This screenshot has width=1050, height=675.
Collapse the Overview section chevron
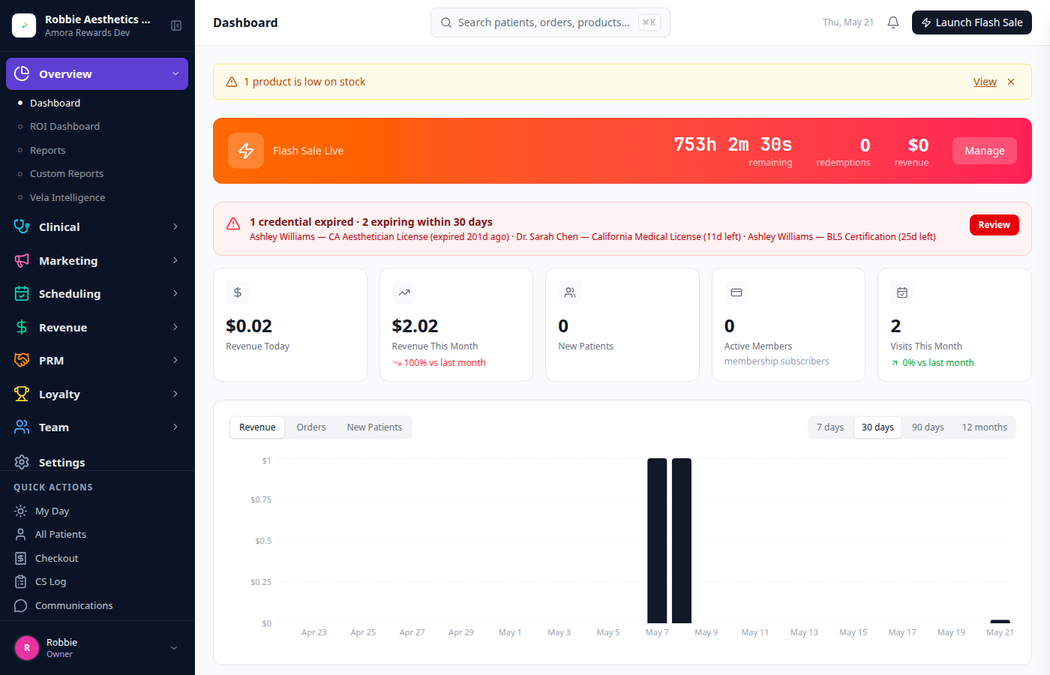tap(175, 73)
